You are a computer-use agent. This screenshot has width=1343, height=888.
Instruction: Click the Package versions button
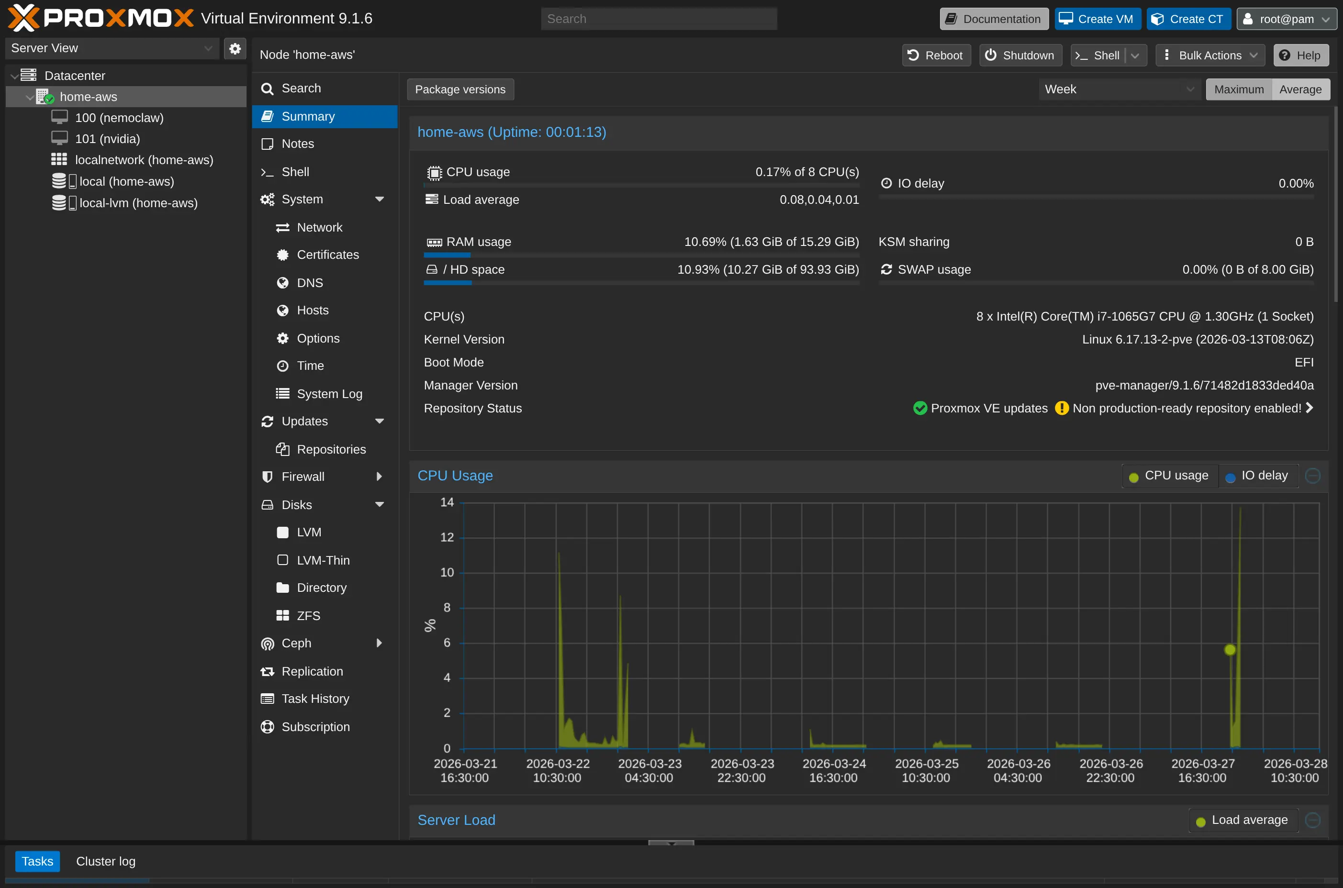460,89
